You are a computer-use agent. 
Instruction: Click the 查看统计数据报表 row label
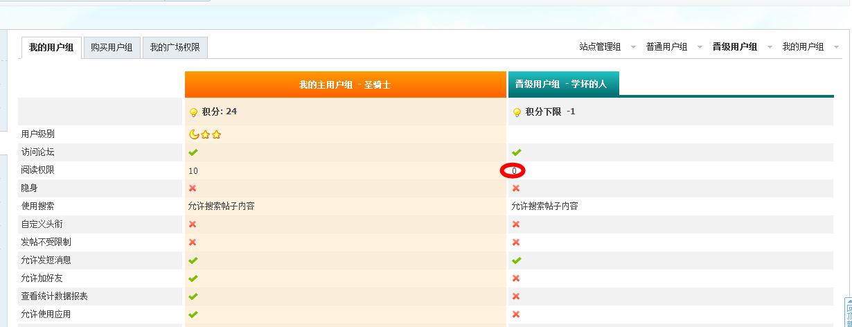point(54,297)
